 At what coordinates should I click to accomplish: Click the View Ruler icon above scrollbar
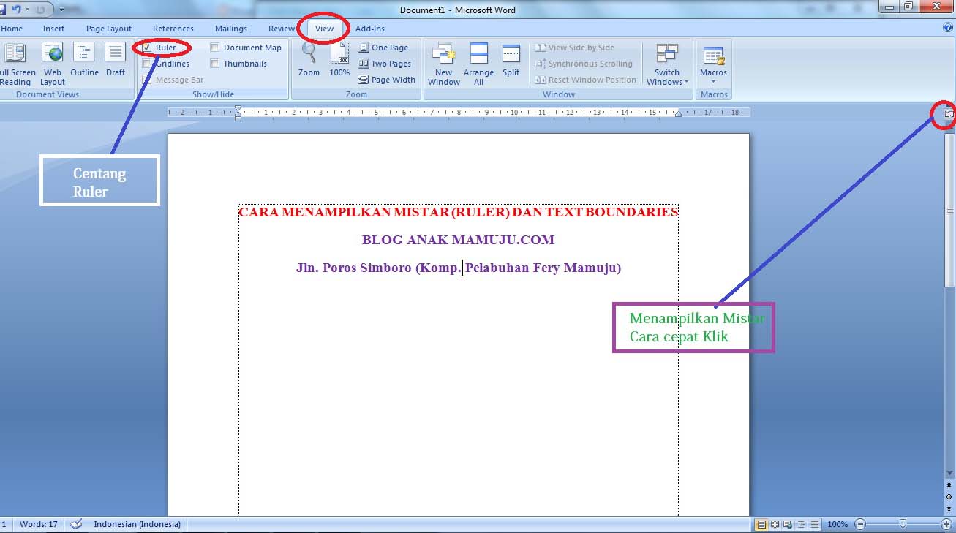(949, 113)
